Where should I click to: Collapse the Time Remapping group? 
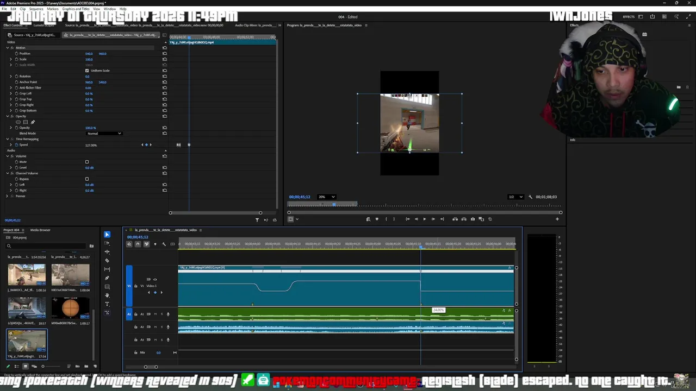[8, 139]
